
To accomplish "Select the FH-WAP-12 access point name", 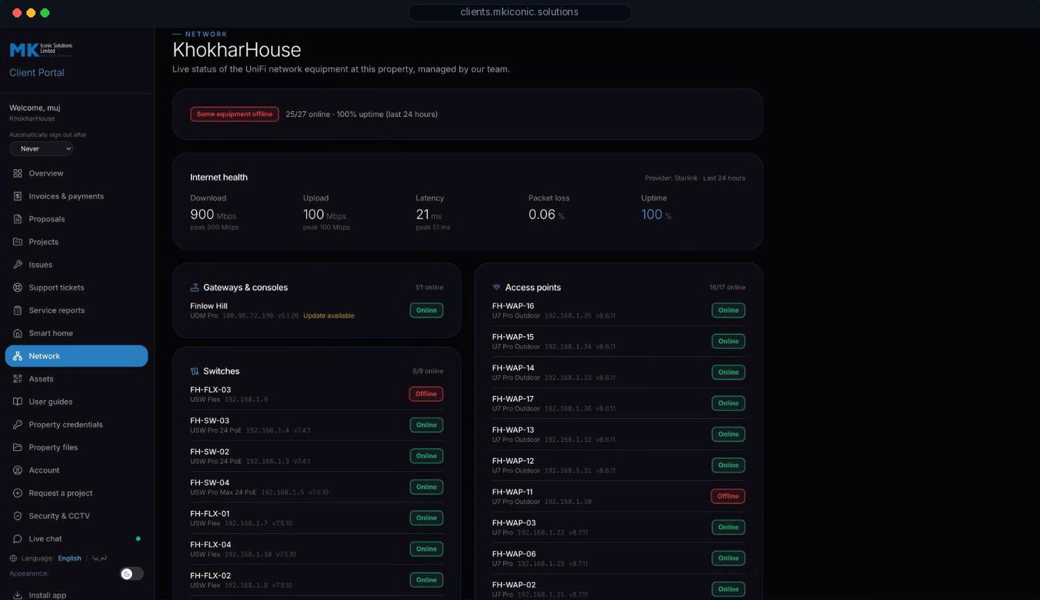I will pos(513,461).
